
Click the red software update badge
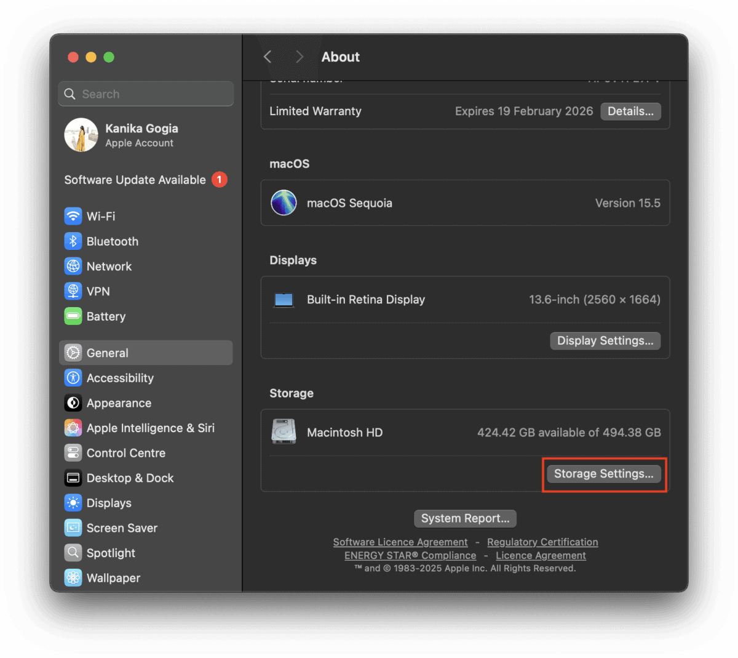pos(220,180)
